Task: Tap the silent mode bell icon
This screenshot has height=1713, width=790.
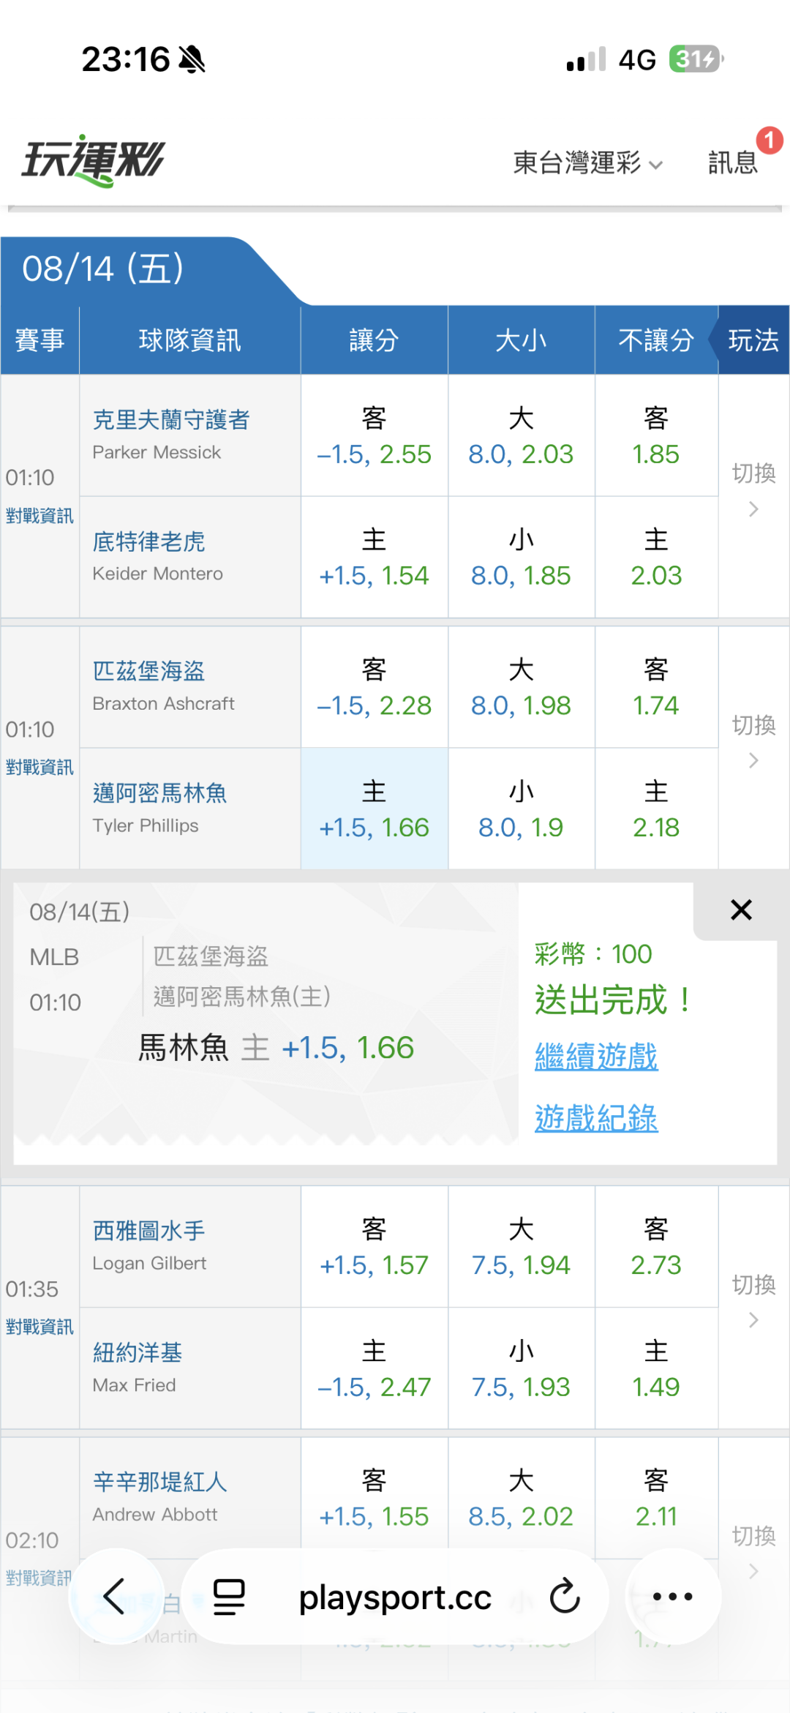Action: point(192,59)
